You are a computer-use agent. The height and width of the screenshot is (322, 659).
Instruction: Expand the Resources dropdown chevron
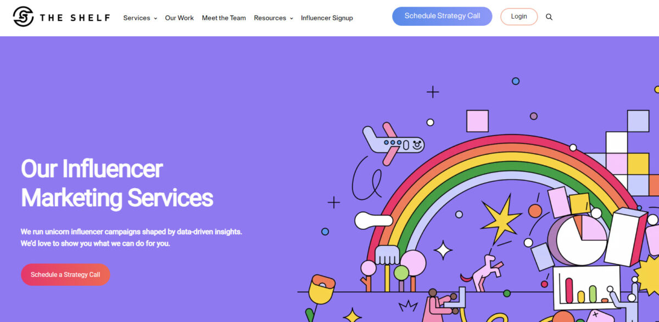pos(291,18)
